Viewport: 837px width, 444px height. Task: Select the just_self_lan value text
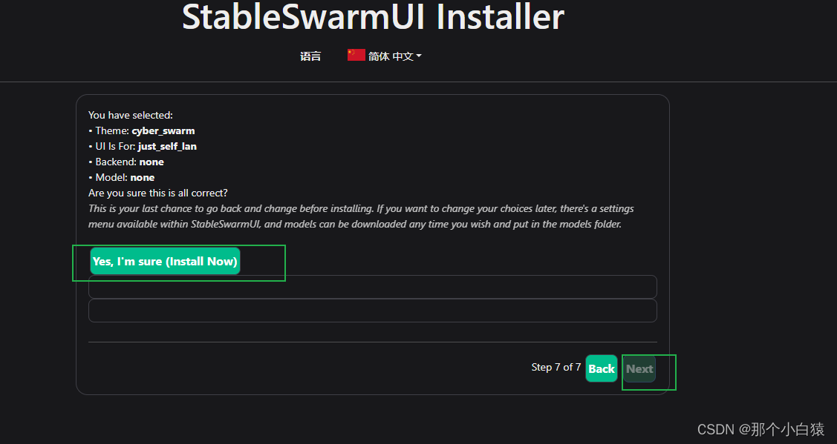point(167,146)
